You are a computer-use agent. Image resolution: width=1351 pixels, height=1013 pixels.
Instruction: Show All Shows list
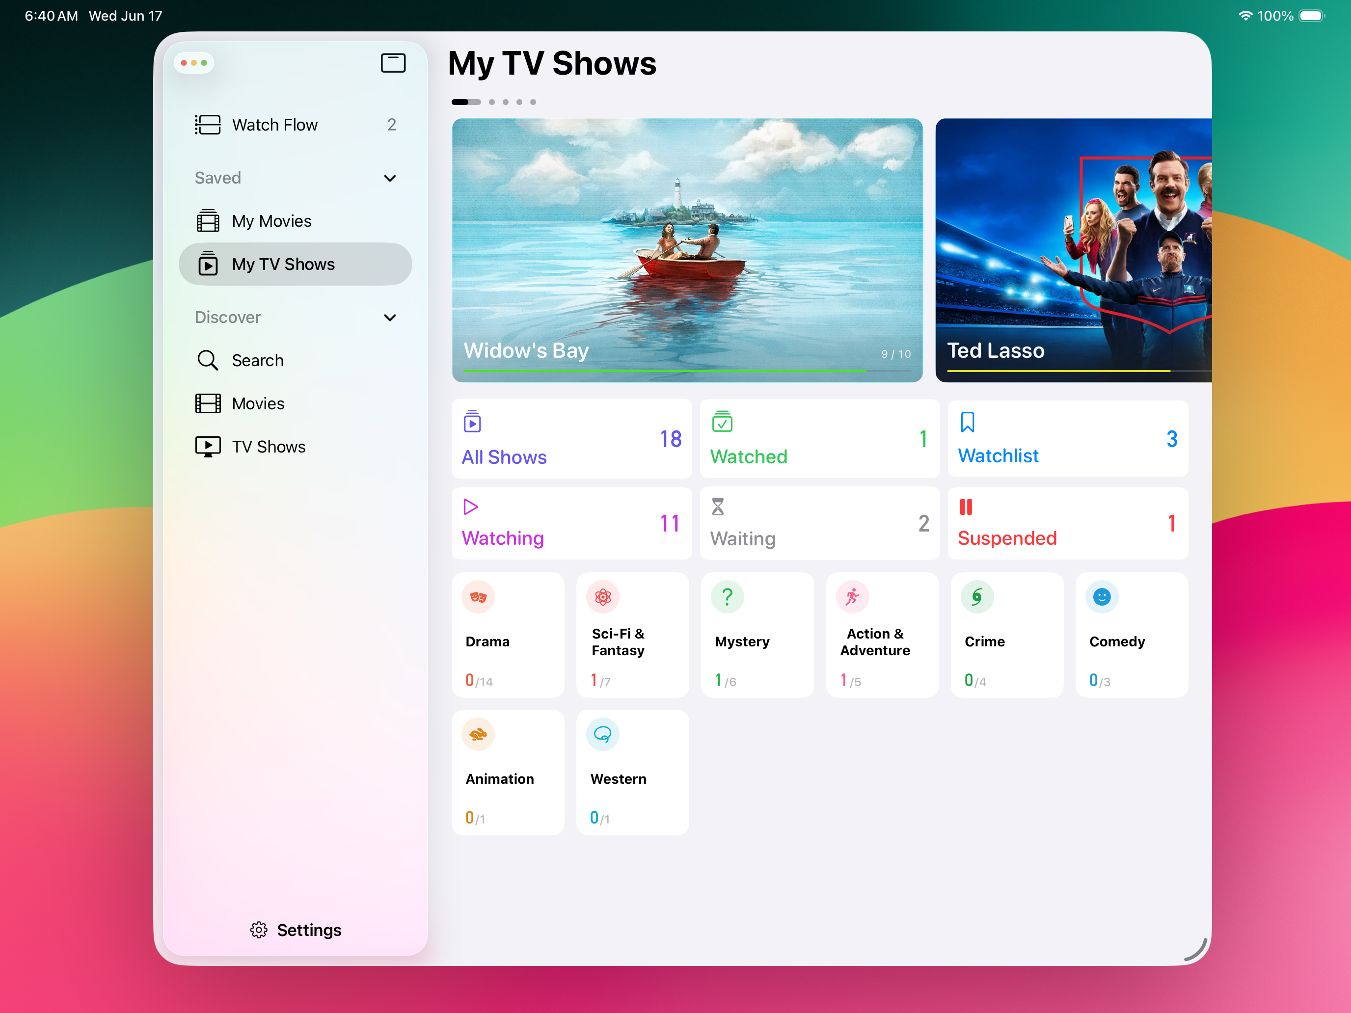click(x=571, y=438)
